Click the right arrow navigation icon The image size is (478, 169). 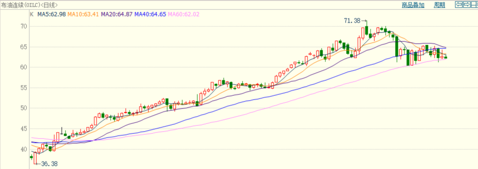466,4
